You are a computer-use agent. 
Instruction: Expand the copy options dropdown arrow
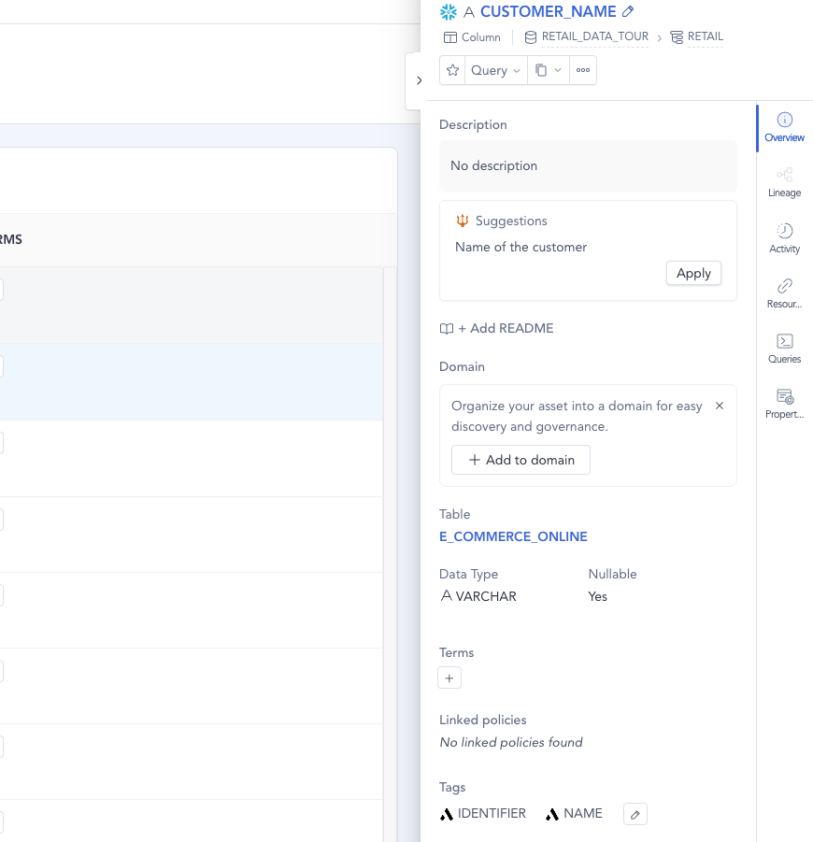pyautogui.click(x=558, y=70)
